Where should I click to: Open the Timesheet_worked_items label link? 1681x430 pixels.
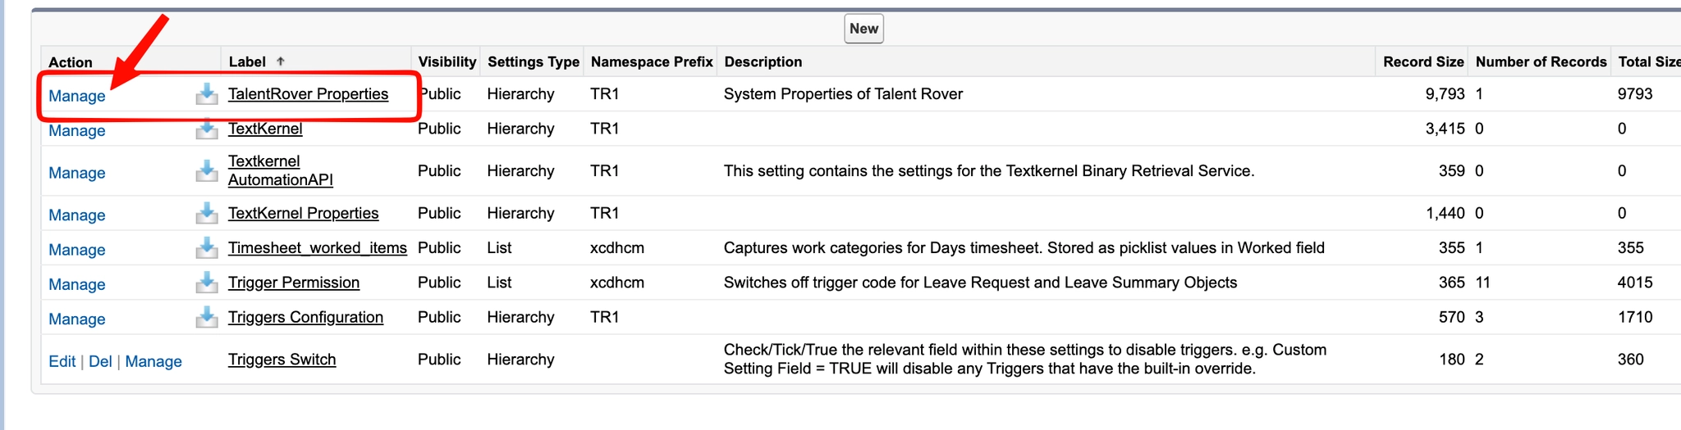point(318,247)
